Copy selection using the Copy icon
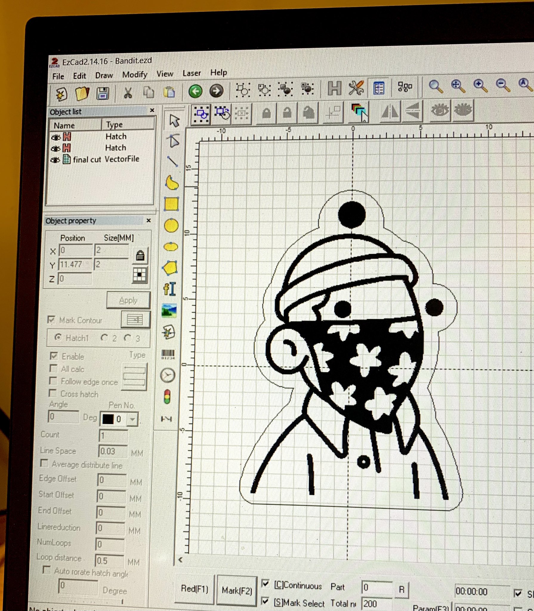534x611 pixels. point(149,92)
